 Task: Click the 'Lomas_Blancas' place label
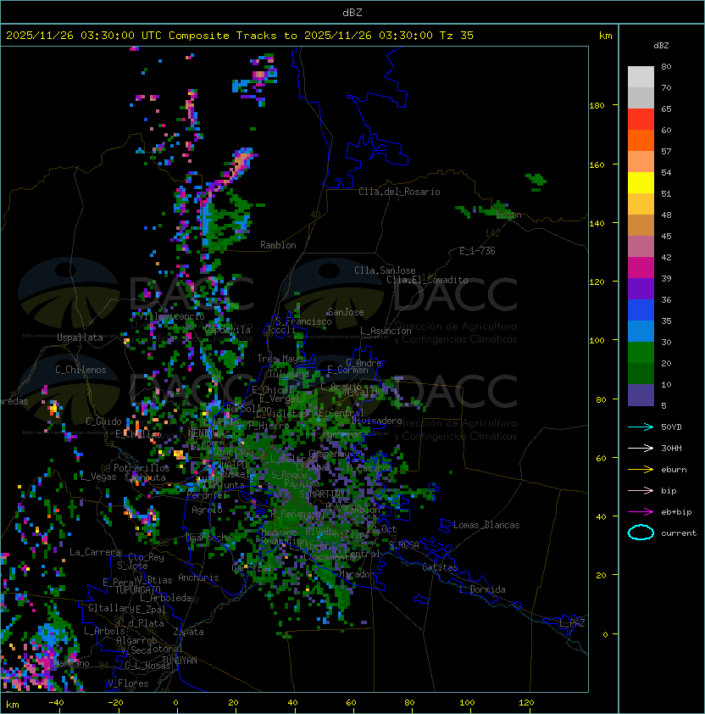[x=486, y=525]
